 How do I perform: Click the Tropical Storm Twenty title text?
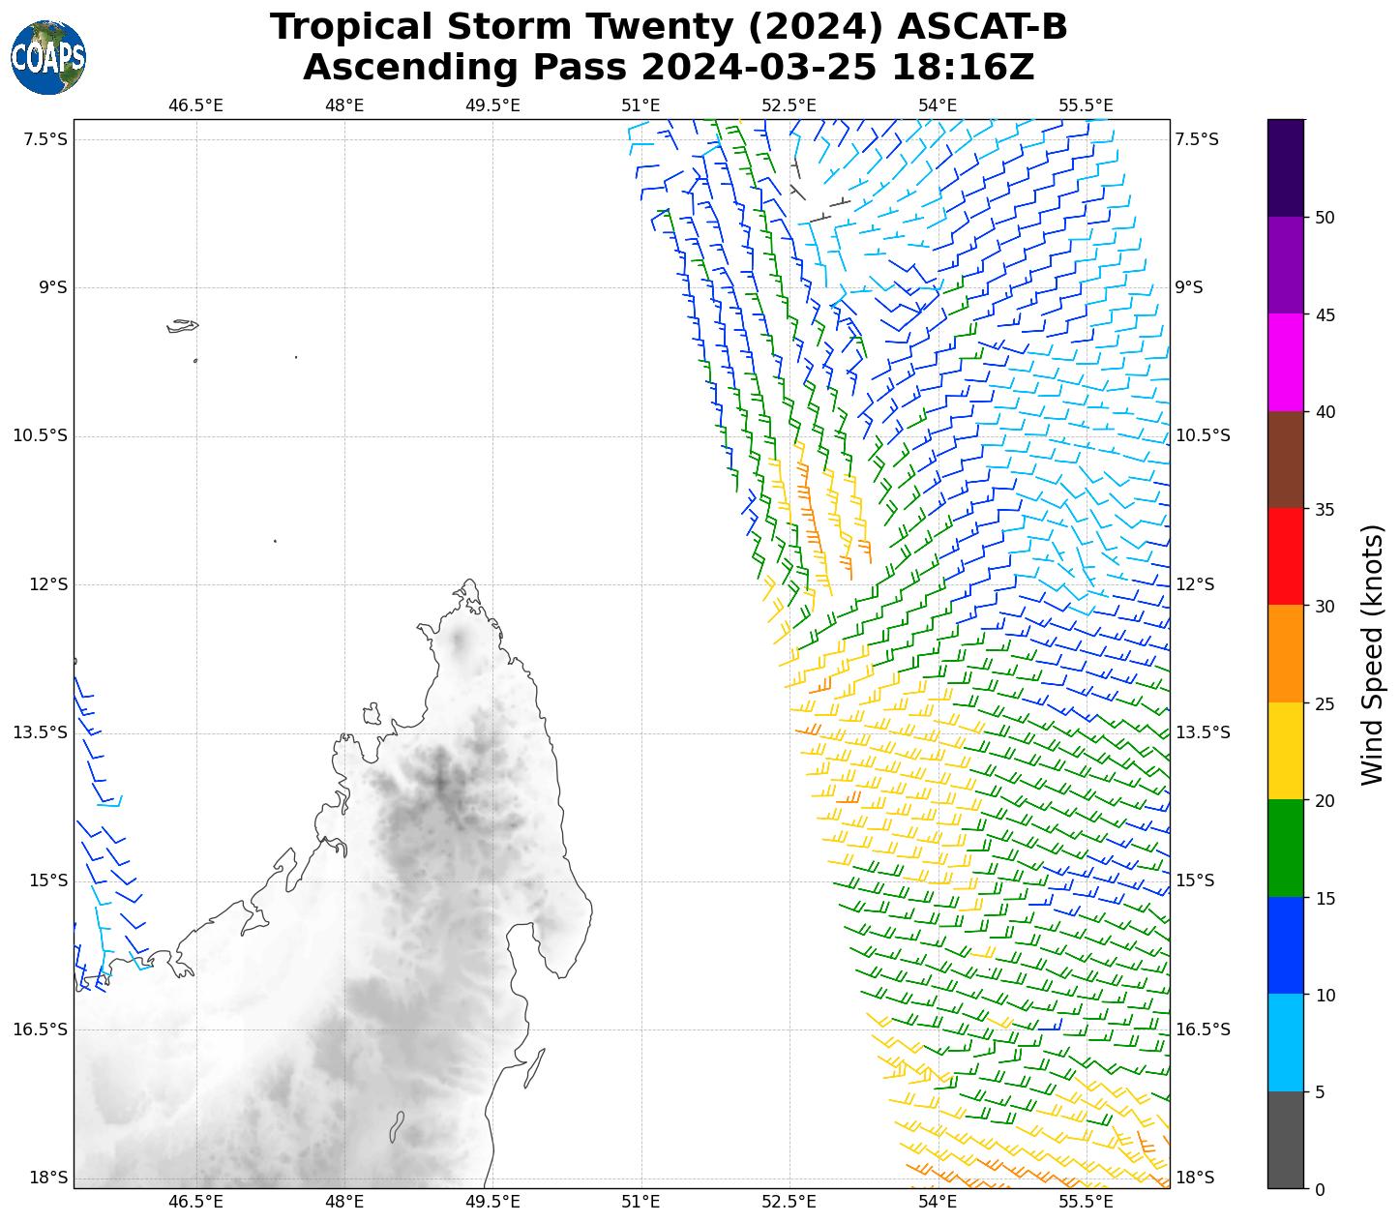pyautogui.click(x=669, y=27)
